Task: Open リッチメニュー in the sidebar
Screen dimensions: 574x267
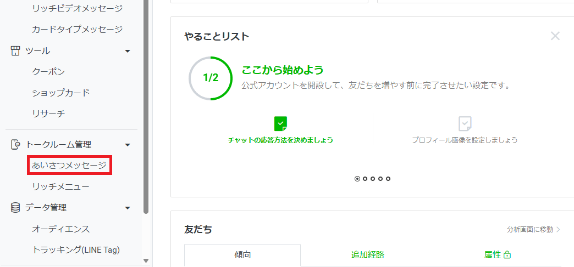Action: pos(60,186)
